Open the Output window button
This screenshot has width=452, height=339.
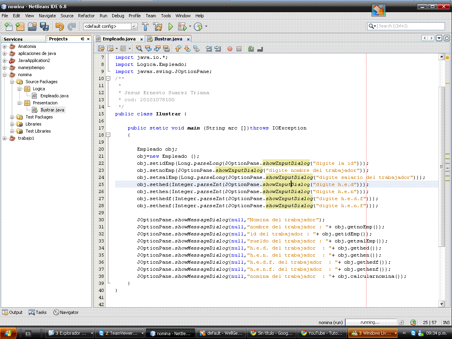[13, 312]
